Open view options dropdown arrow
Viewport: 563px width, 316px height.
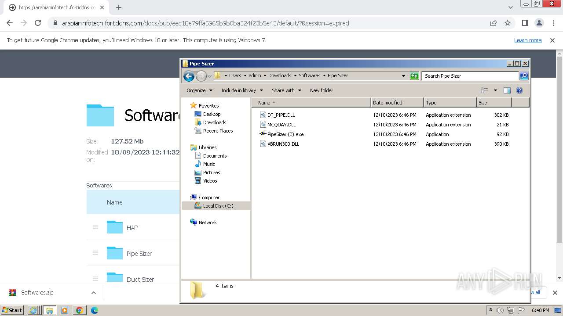coord(495,90)
